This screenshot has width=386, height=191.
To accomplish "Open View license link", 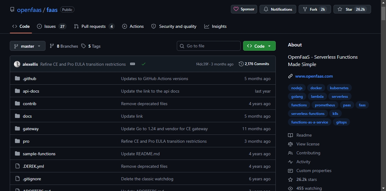I will click(304, 144).
